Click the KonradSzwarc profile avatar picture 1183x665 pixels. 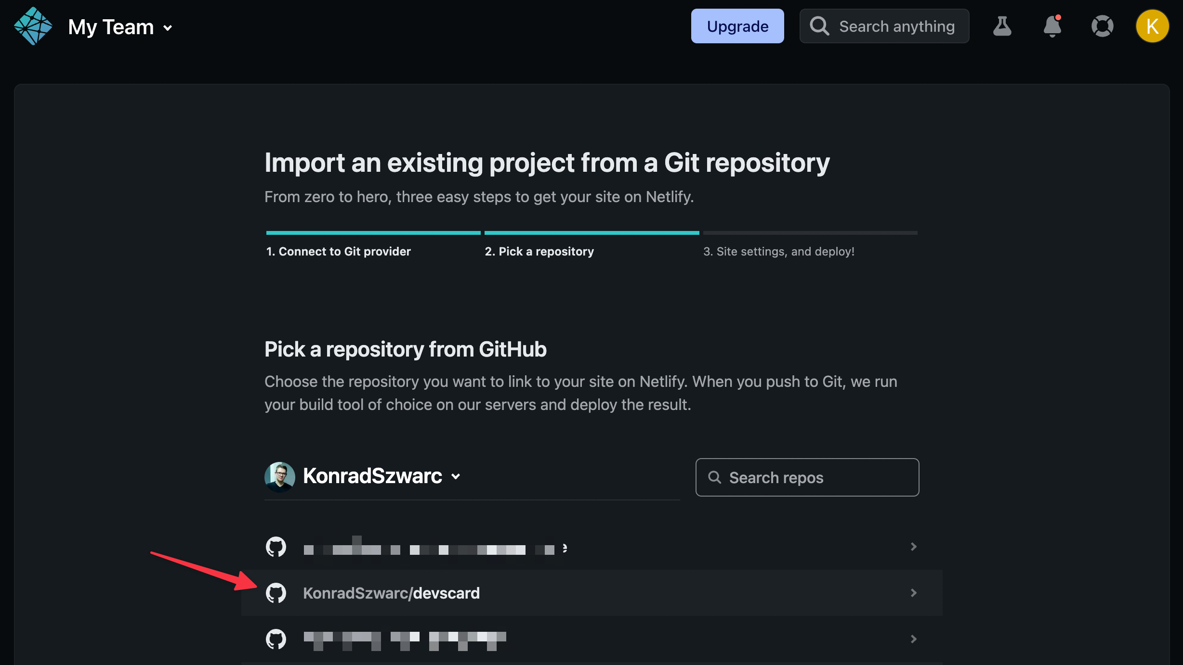coord(279,476)
